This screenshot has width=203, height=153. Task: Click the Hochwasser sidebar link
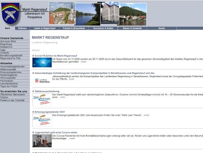coord(7,81)
